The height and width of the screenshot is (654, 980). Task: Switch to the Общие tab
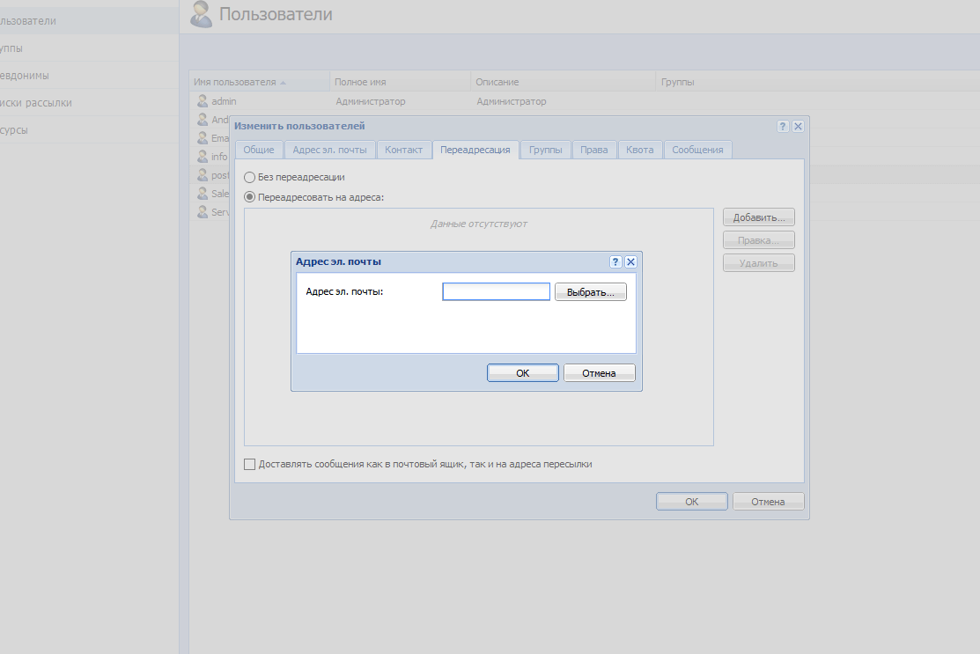(259, 150)
